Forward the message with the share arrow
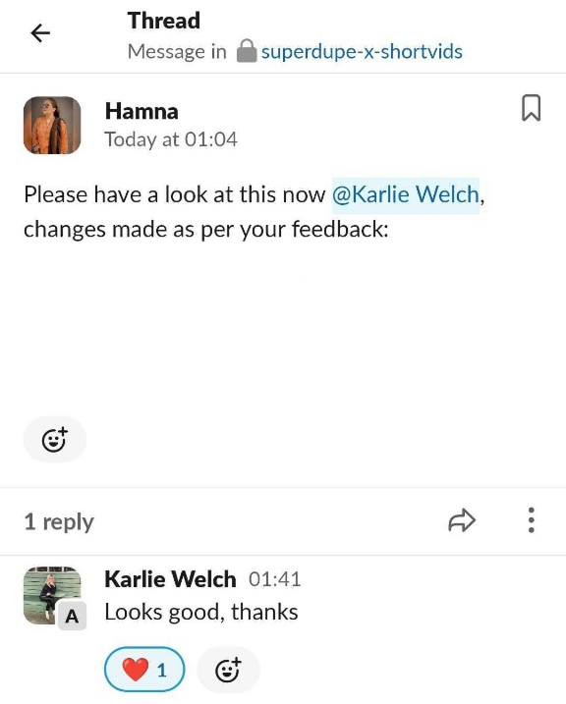The width and height of the screenshot is (566, 704). click(x=462, y=520)
